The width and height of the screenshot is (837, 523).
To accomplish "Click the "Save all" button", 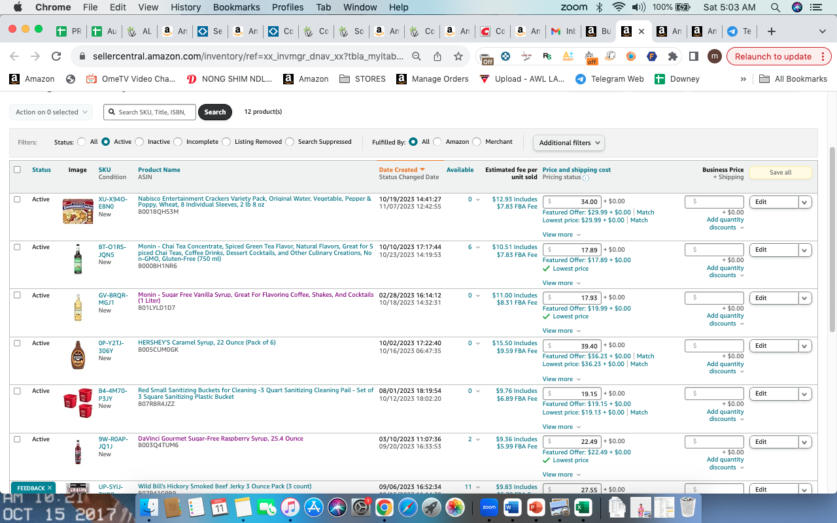I will 780,173.
